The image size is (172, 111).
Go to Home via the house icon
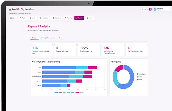[11, 18]
